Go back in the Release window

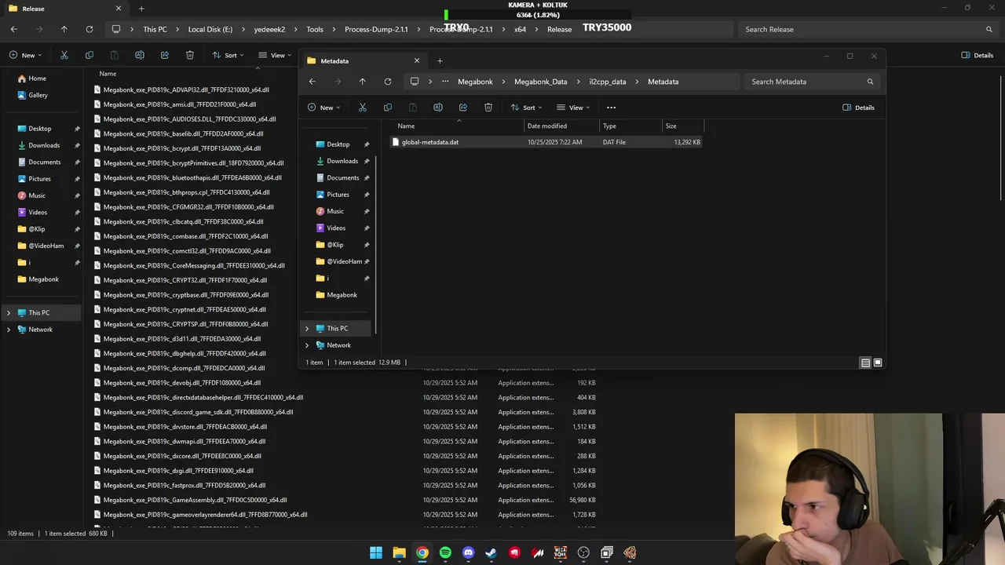(x=13, y=29)
